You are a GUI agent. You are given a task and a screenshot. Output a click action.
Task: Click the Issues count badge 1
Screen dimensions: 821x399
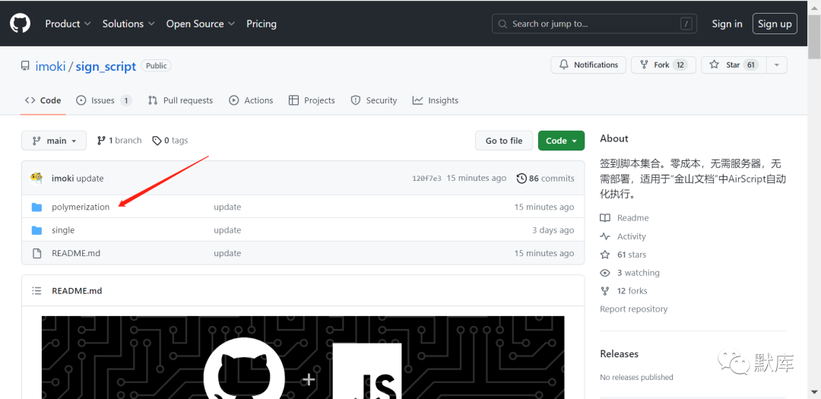125,100
